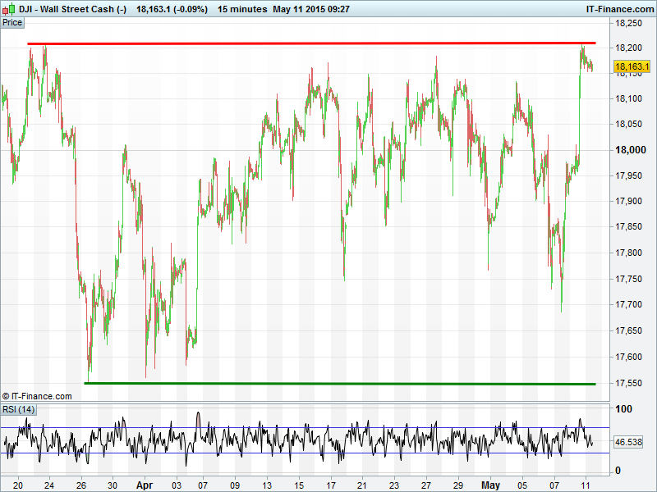Click the date 26 on time axis

pyautogui.click(x=81, y=485)
